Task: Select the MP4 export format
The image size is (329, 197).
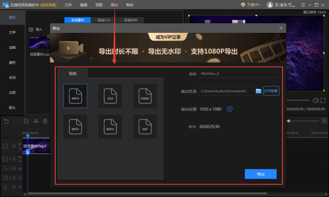Action: pos(75,96)
